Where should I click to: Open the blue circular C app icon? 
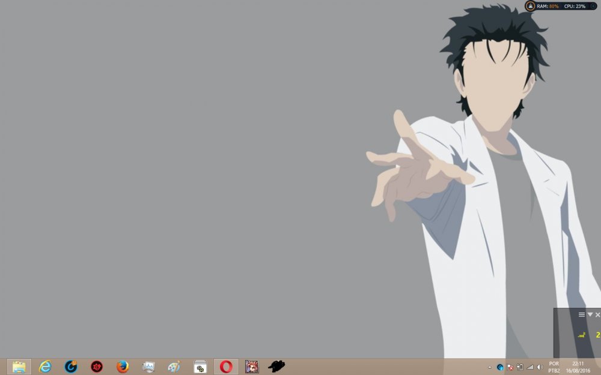tap(71, 367)
